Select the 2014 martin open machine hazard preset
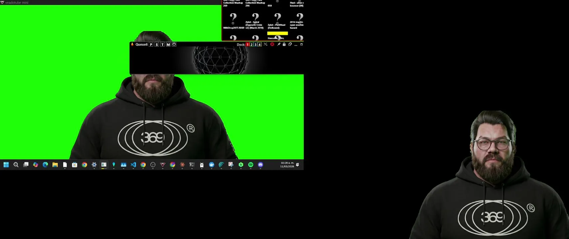 click(297, 21)
